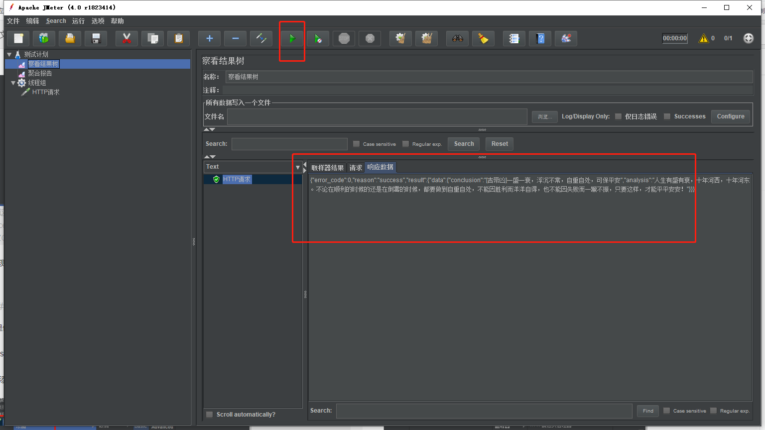
Task: Select 聚合报告 in the test plan tree
Action: coord(40,73)
